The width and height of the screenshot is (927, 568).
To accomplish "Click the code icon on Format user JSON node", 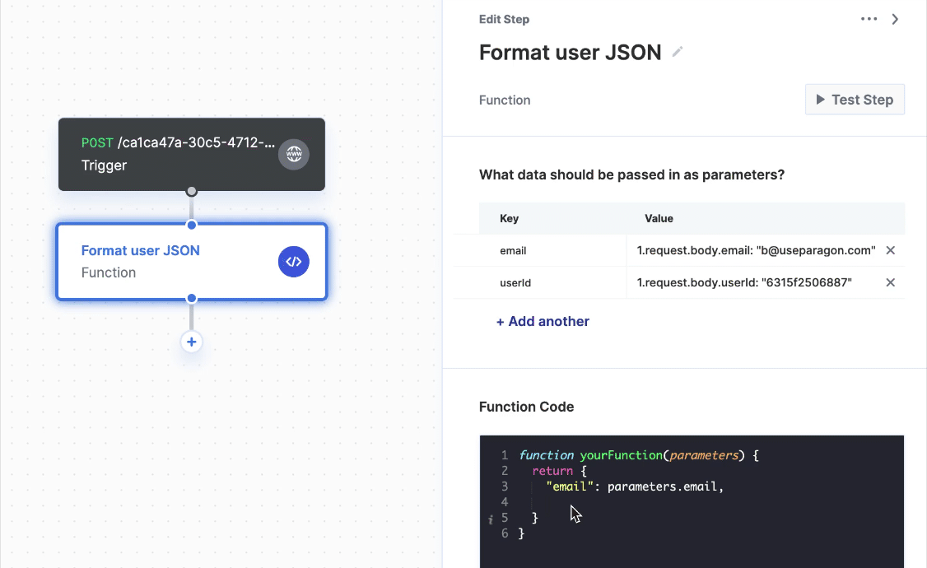I will coord(294,261).
